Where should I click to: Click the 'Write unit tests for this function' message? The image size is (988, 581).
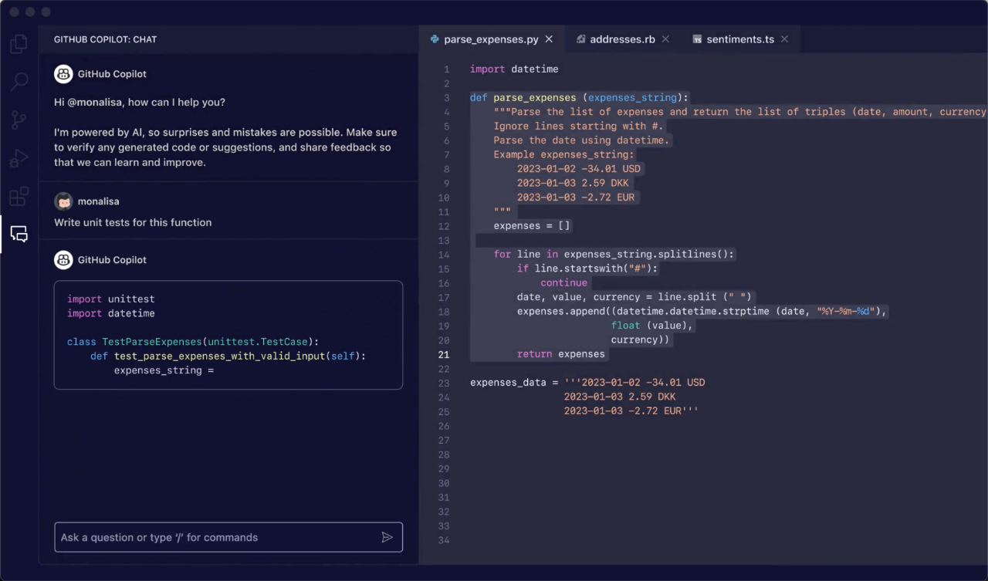tap(133, 222)
